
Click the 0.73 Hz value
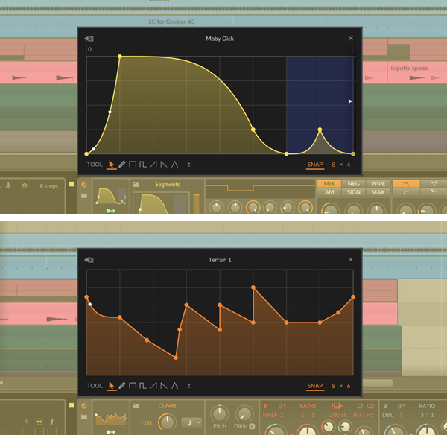tap(364, 415)
